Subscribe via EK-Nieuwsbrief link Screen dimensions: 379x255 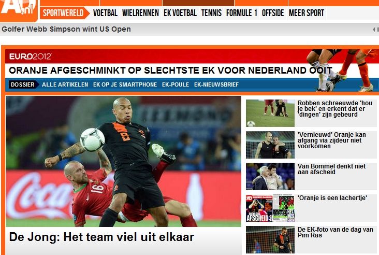[216, 84]
